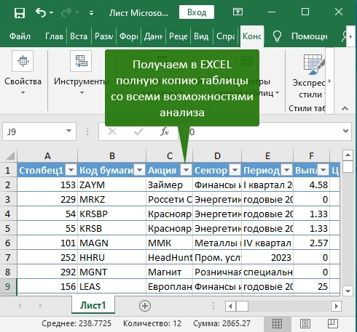Switch to the Рецензирование tab

[x=178, y=36]
